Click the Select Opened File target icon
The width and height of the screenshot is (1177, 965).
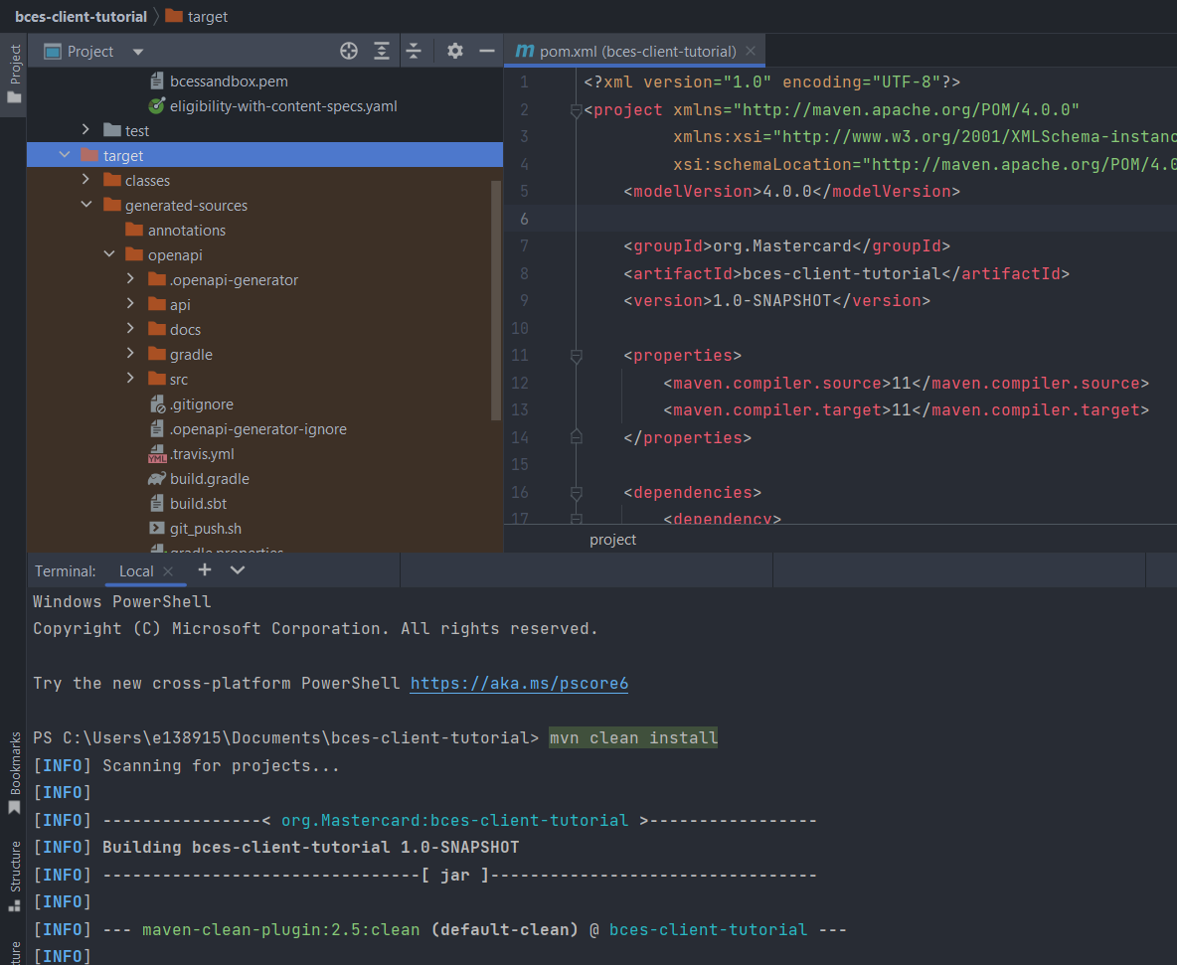(x=349, y=51)
